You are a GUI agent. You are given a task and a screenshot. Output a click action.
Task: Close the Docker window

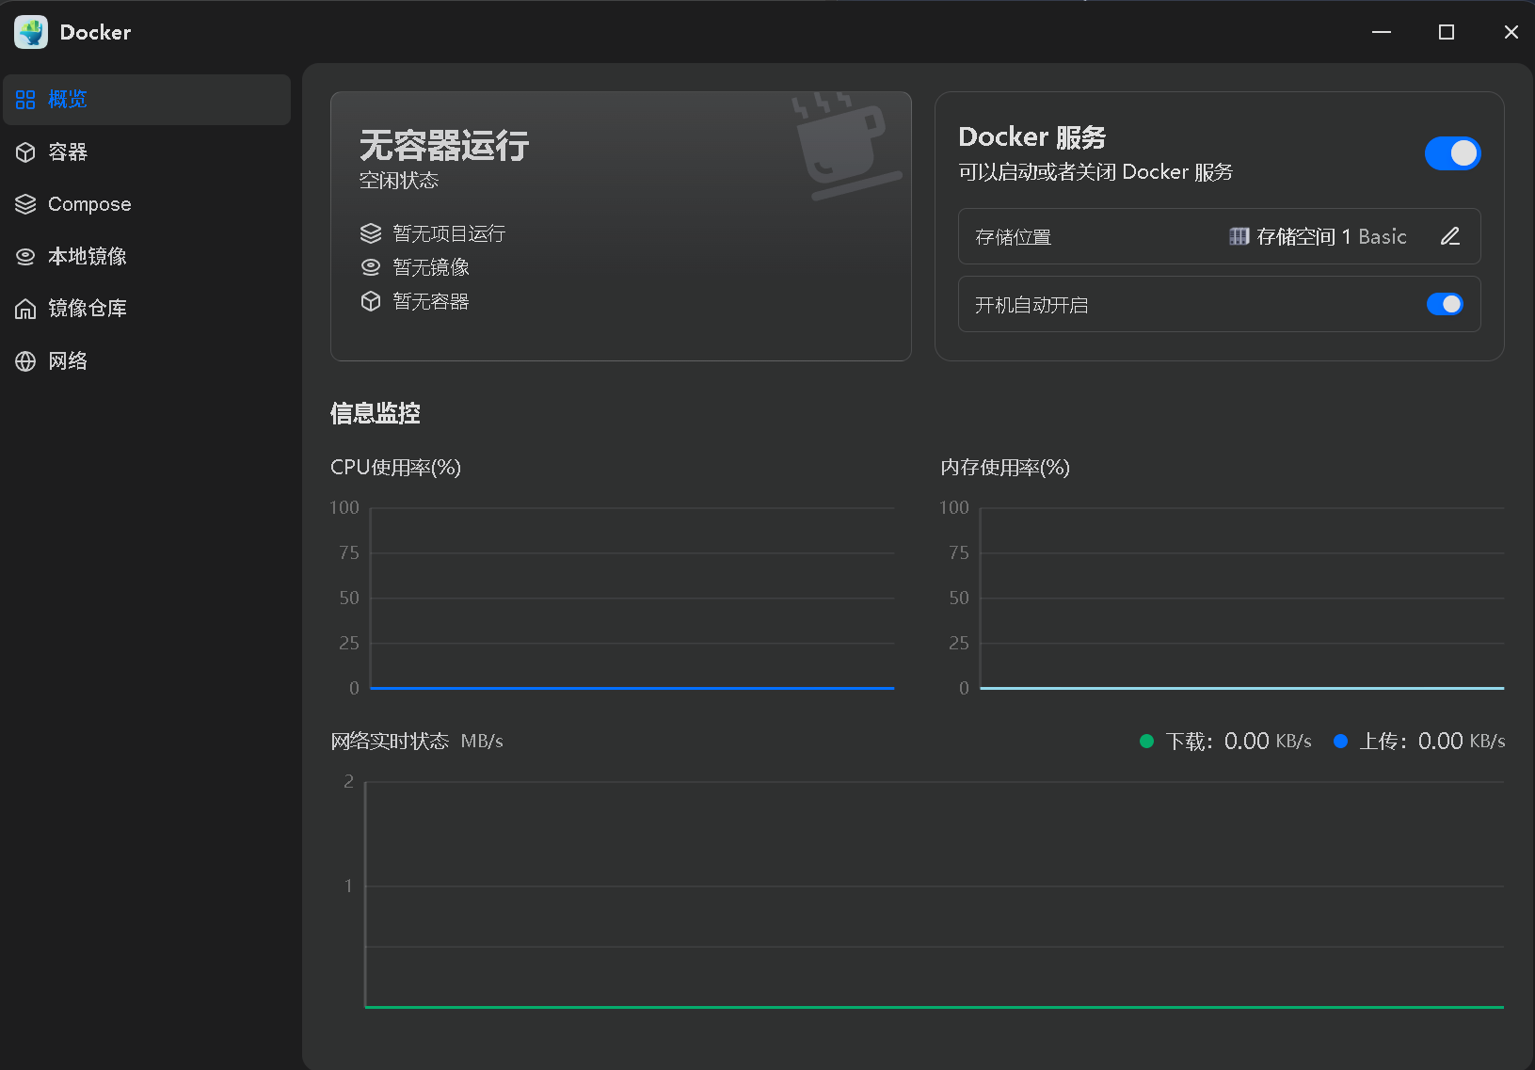[1511, 32]
